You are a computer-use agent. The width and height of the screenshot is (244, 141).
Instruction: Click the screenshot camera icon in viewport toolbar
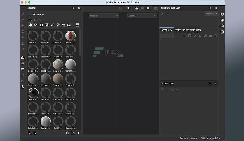pos(156,8)
